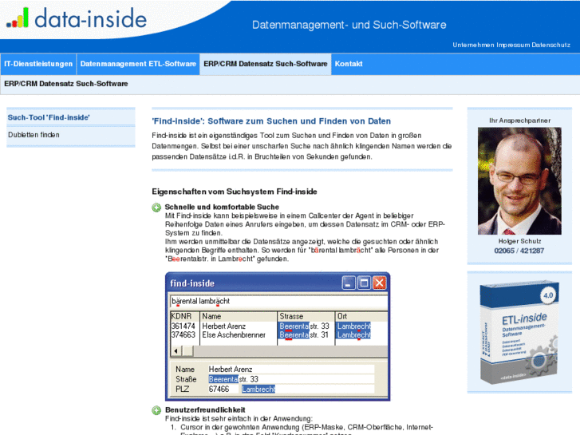Click the 'Find-inside' page heading
Viewport: 580px width, 435px height.
271,121
